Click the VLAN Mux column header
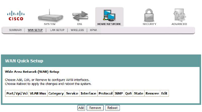The image size is (202, 112). point(38,93)
